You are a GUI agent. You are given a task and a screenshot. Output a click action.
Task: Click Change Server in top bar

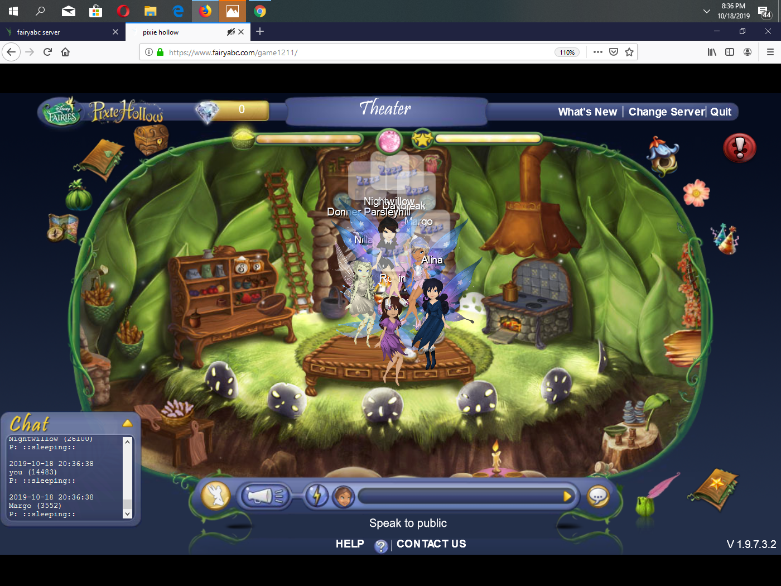666,112
